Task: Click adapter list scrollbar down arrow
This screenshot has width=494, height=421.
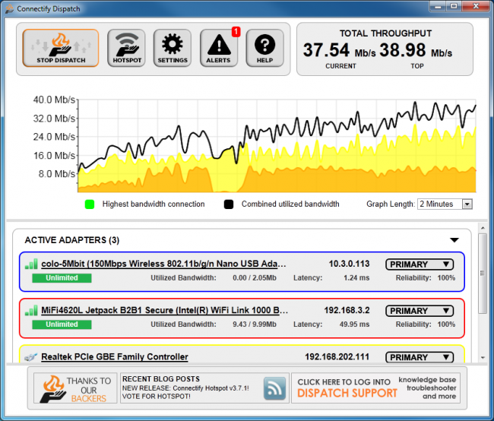Action: tap(483, 358)
